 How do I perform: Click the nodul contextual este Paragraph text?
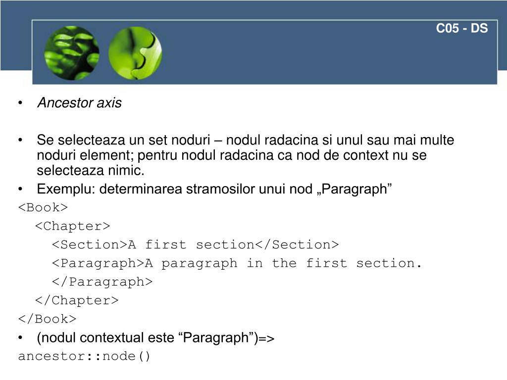(x=155, y=338)
